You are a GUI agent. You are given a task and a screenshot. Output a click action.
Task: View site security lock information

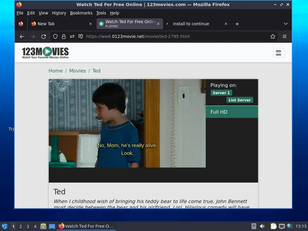64,36
